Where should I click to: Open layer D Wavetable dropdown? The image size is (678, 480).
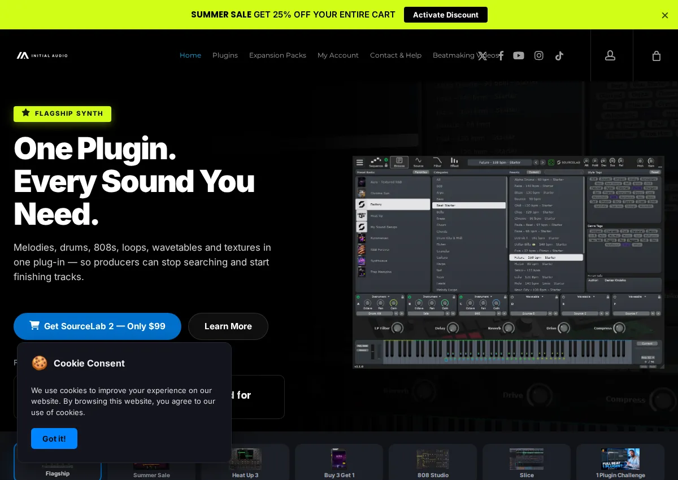click(x=534, y=296)
